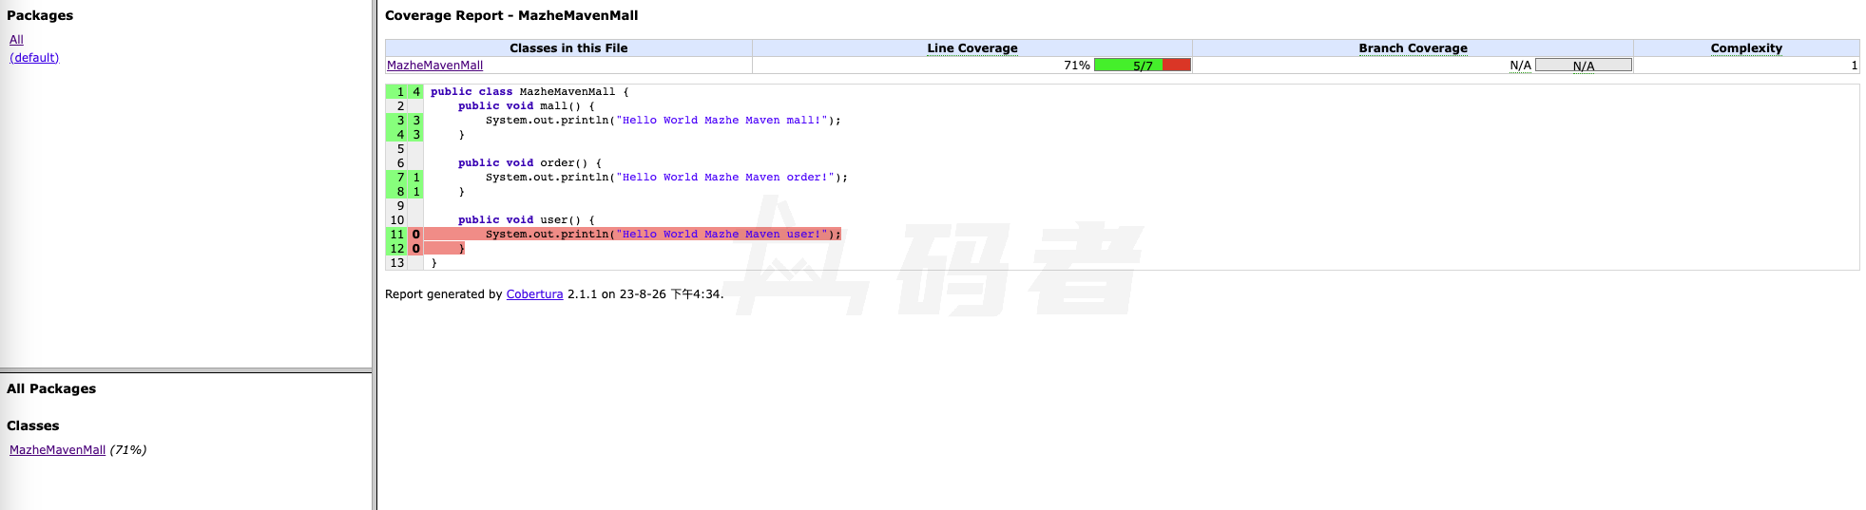Click the hit count 4 on line 1

coord(415,92)
